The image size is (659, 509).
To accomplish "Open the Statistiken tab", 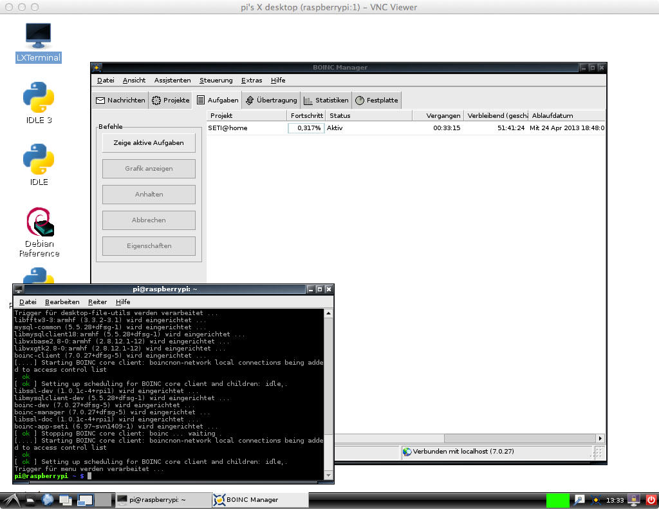I will coord(326,100).
